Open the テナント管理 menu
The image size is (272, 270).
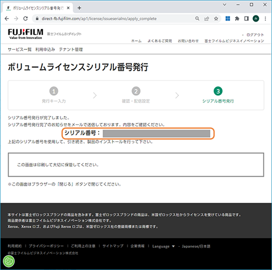71,50
